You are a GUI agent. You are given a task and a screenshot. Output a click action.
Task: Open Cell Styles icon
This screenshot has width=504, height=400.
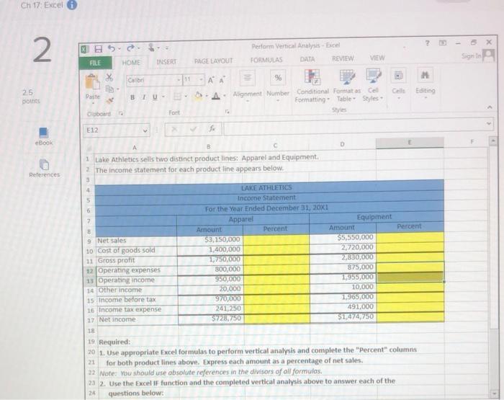[x=373, y=76]
